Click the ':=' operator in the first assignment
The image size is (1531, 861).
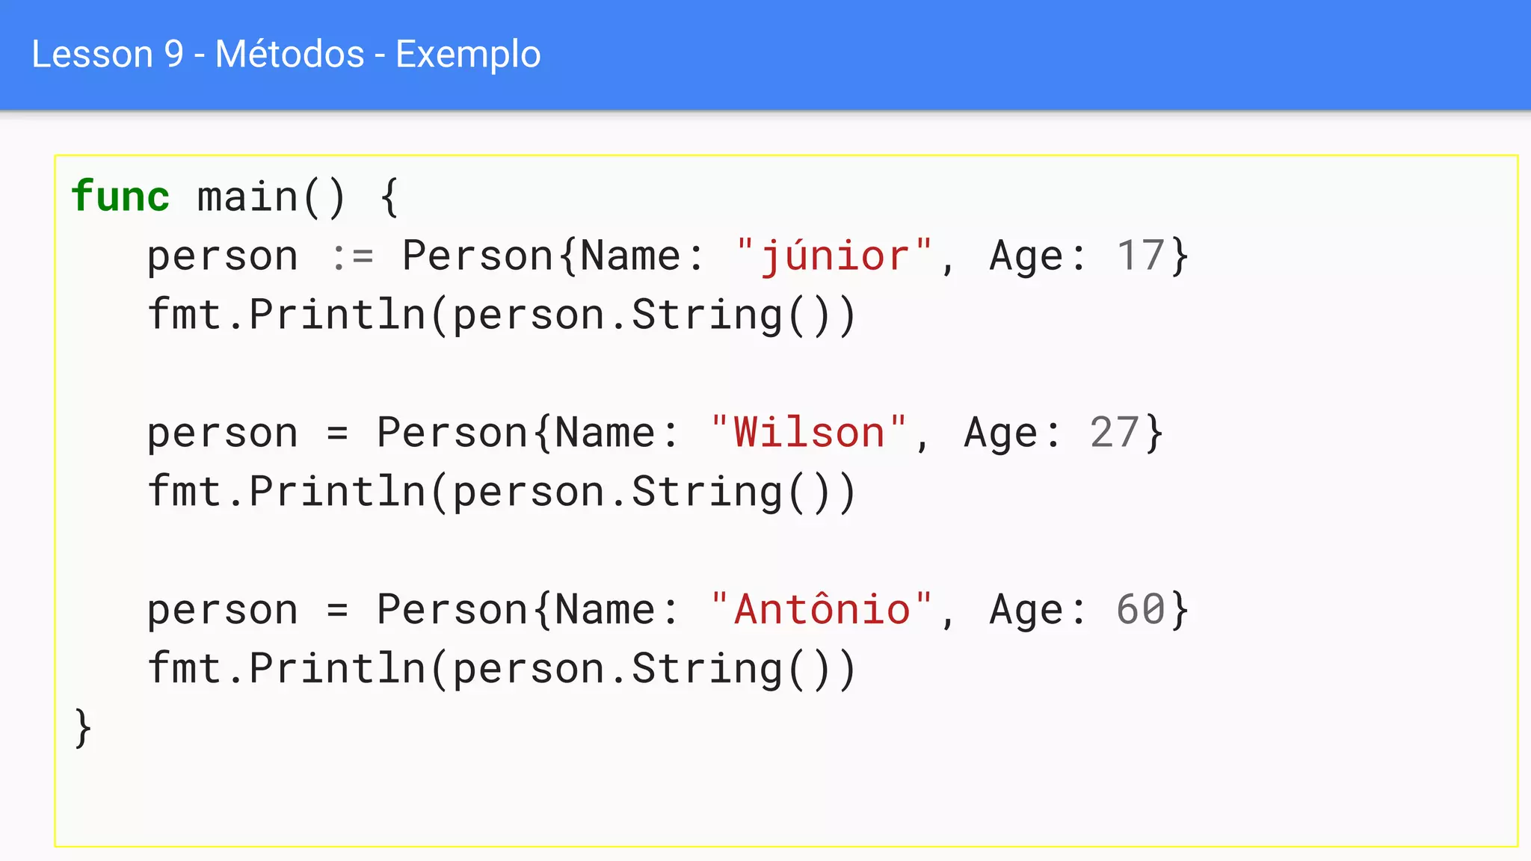[x=351, y=257]
